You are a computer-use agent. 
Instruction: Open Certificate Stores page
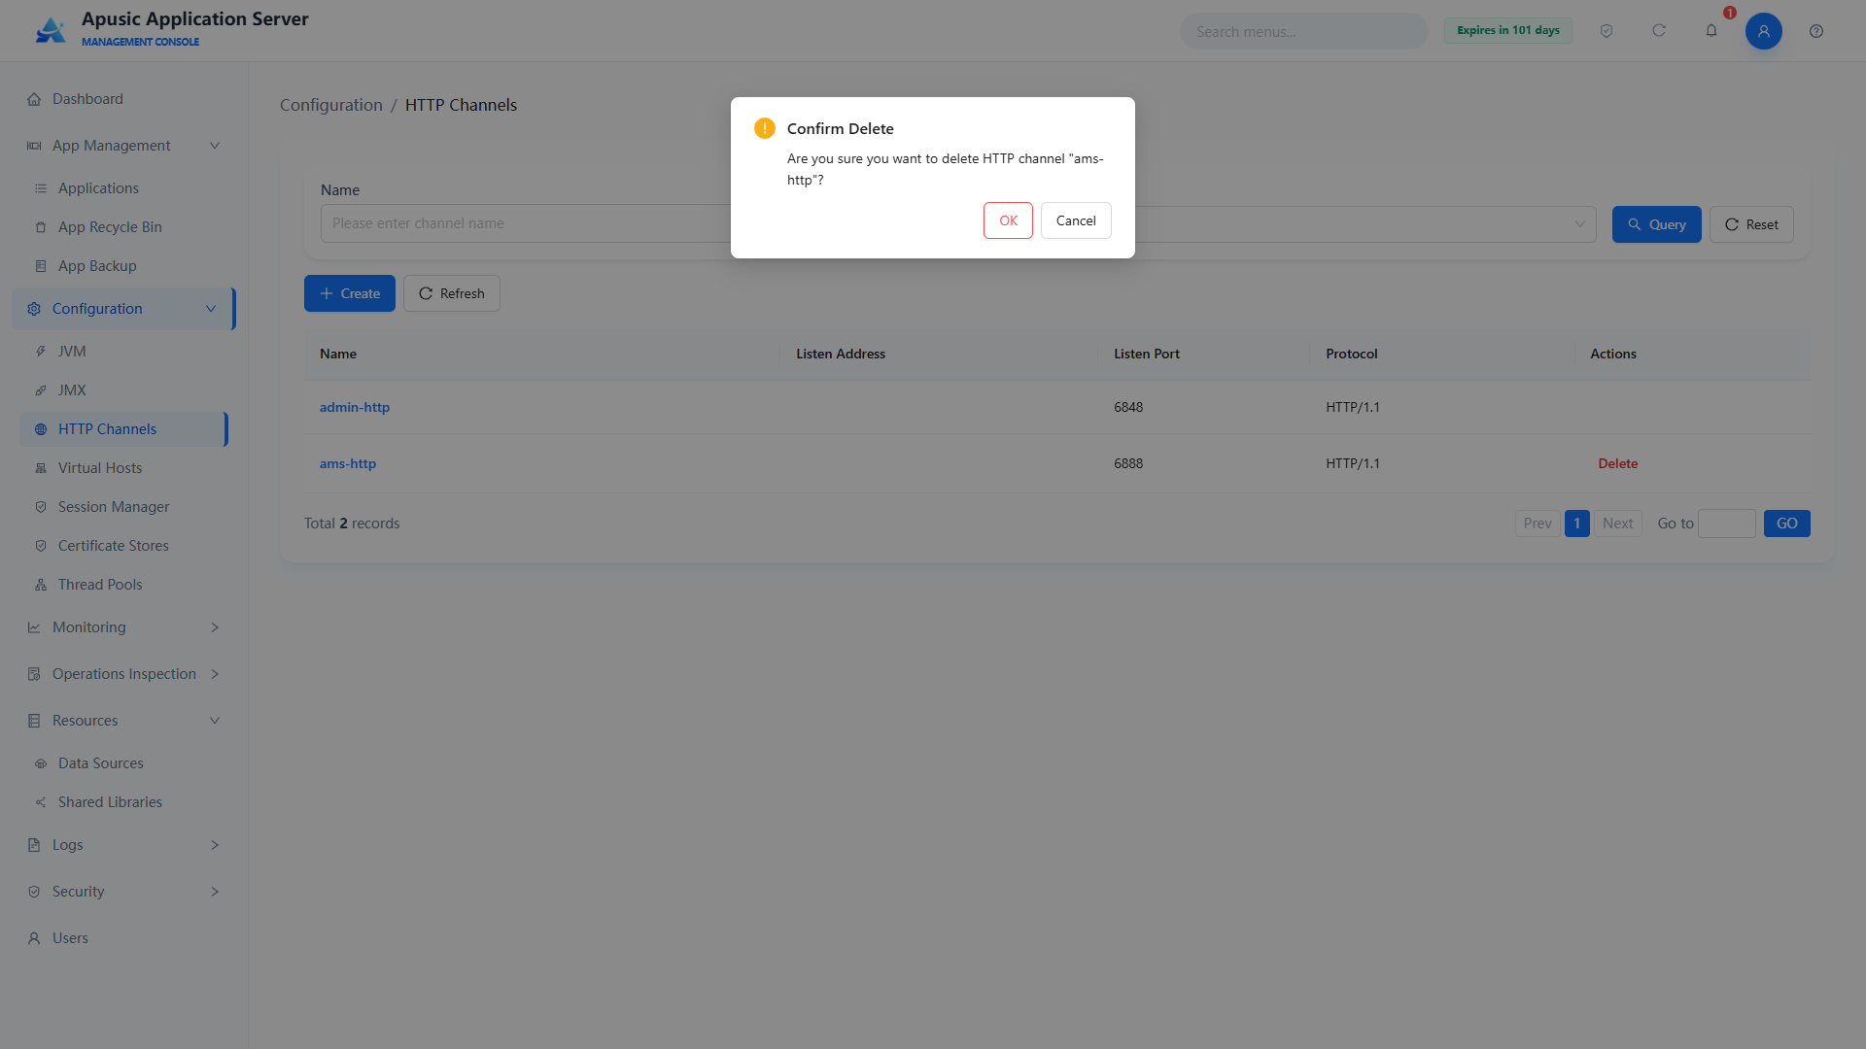(124, 546)
